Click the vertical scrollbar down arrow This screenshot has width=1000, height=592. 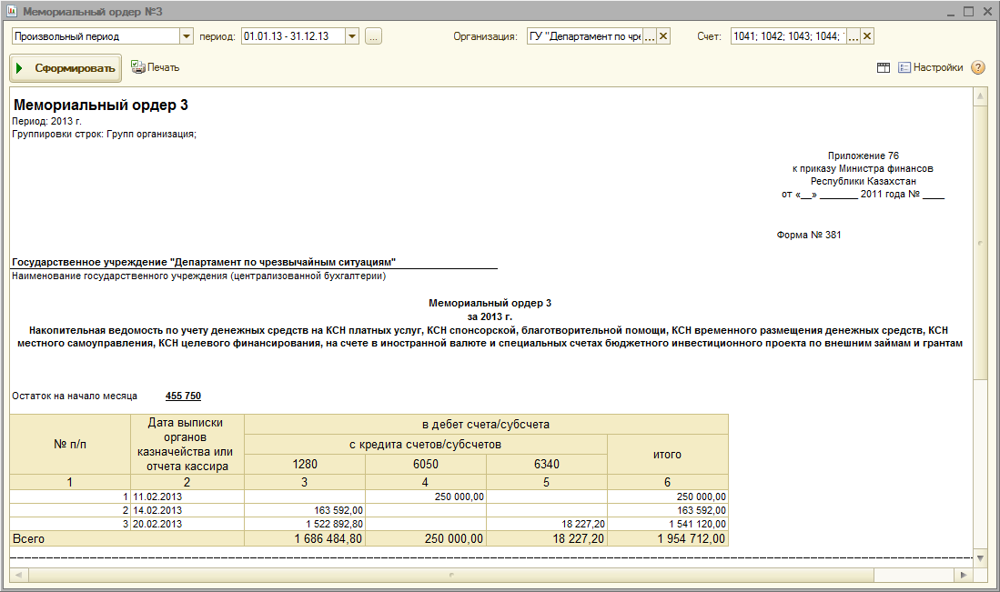(980, 557)
